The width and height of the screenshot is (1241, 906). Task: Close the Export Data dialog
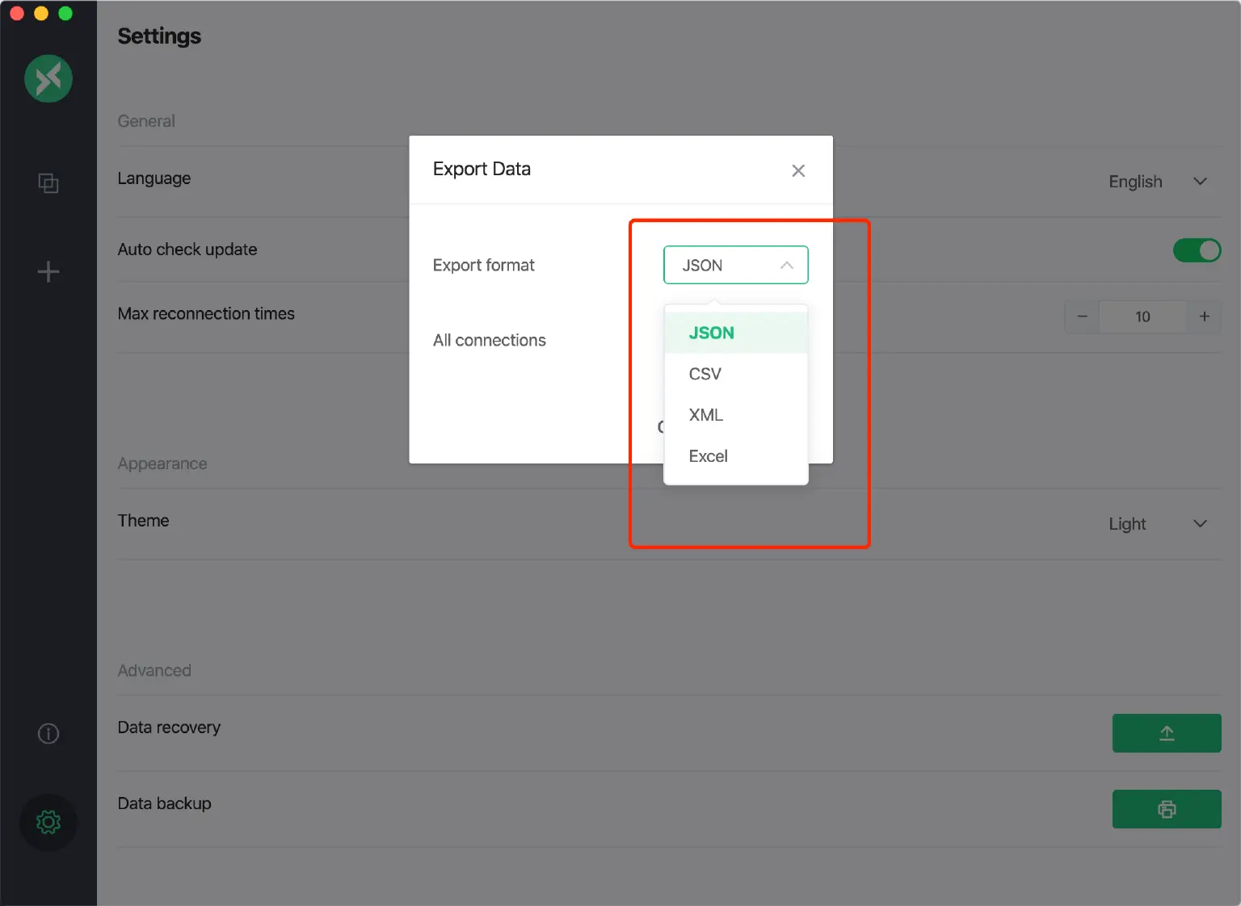pos(798,170)
